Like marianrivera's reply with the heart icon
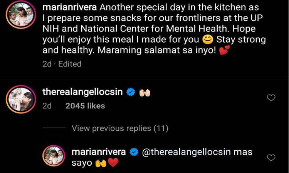Image resolution: width=289 pixels, height=173 pixels. coord(271,157)
